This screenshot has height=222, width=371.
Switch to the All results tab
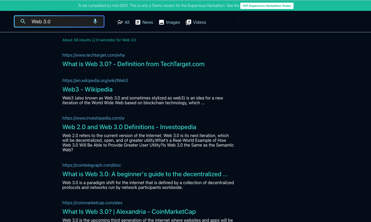click(x=123, y=22)
